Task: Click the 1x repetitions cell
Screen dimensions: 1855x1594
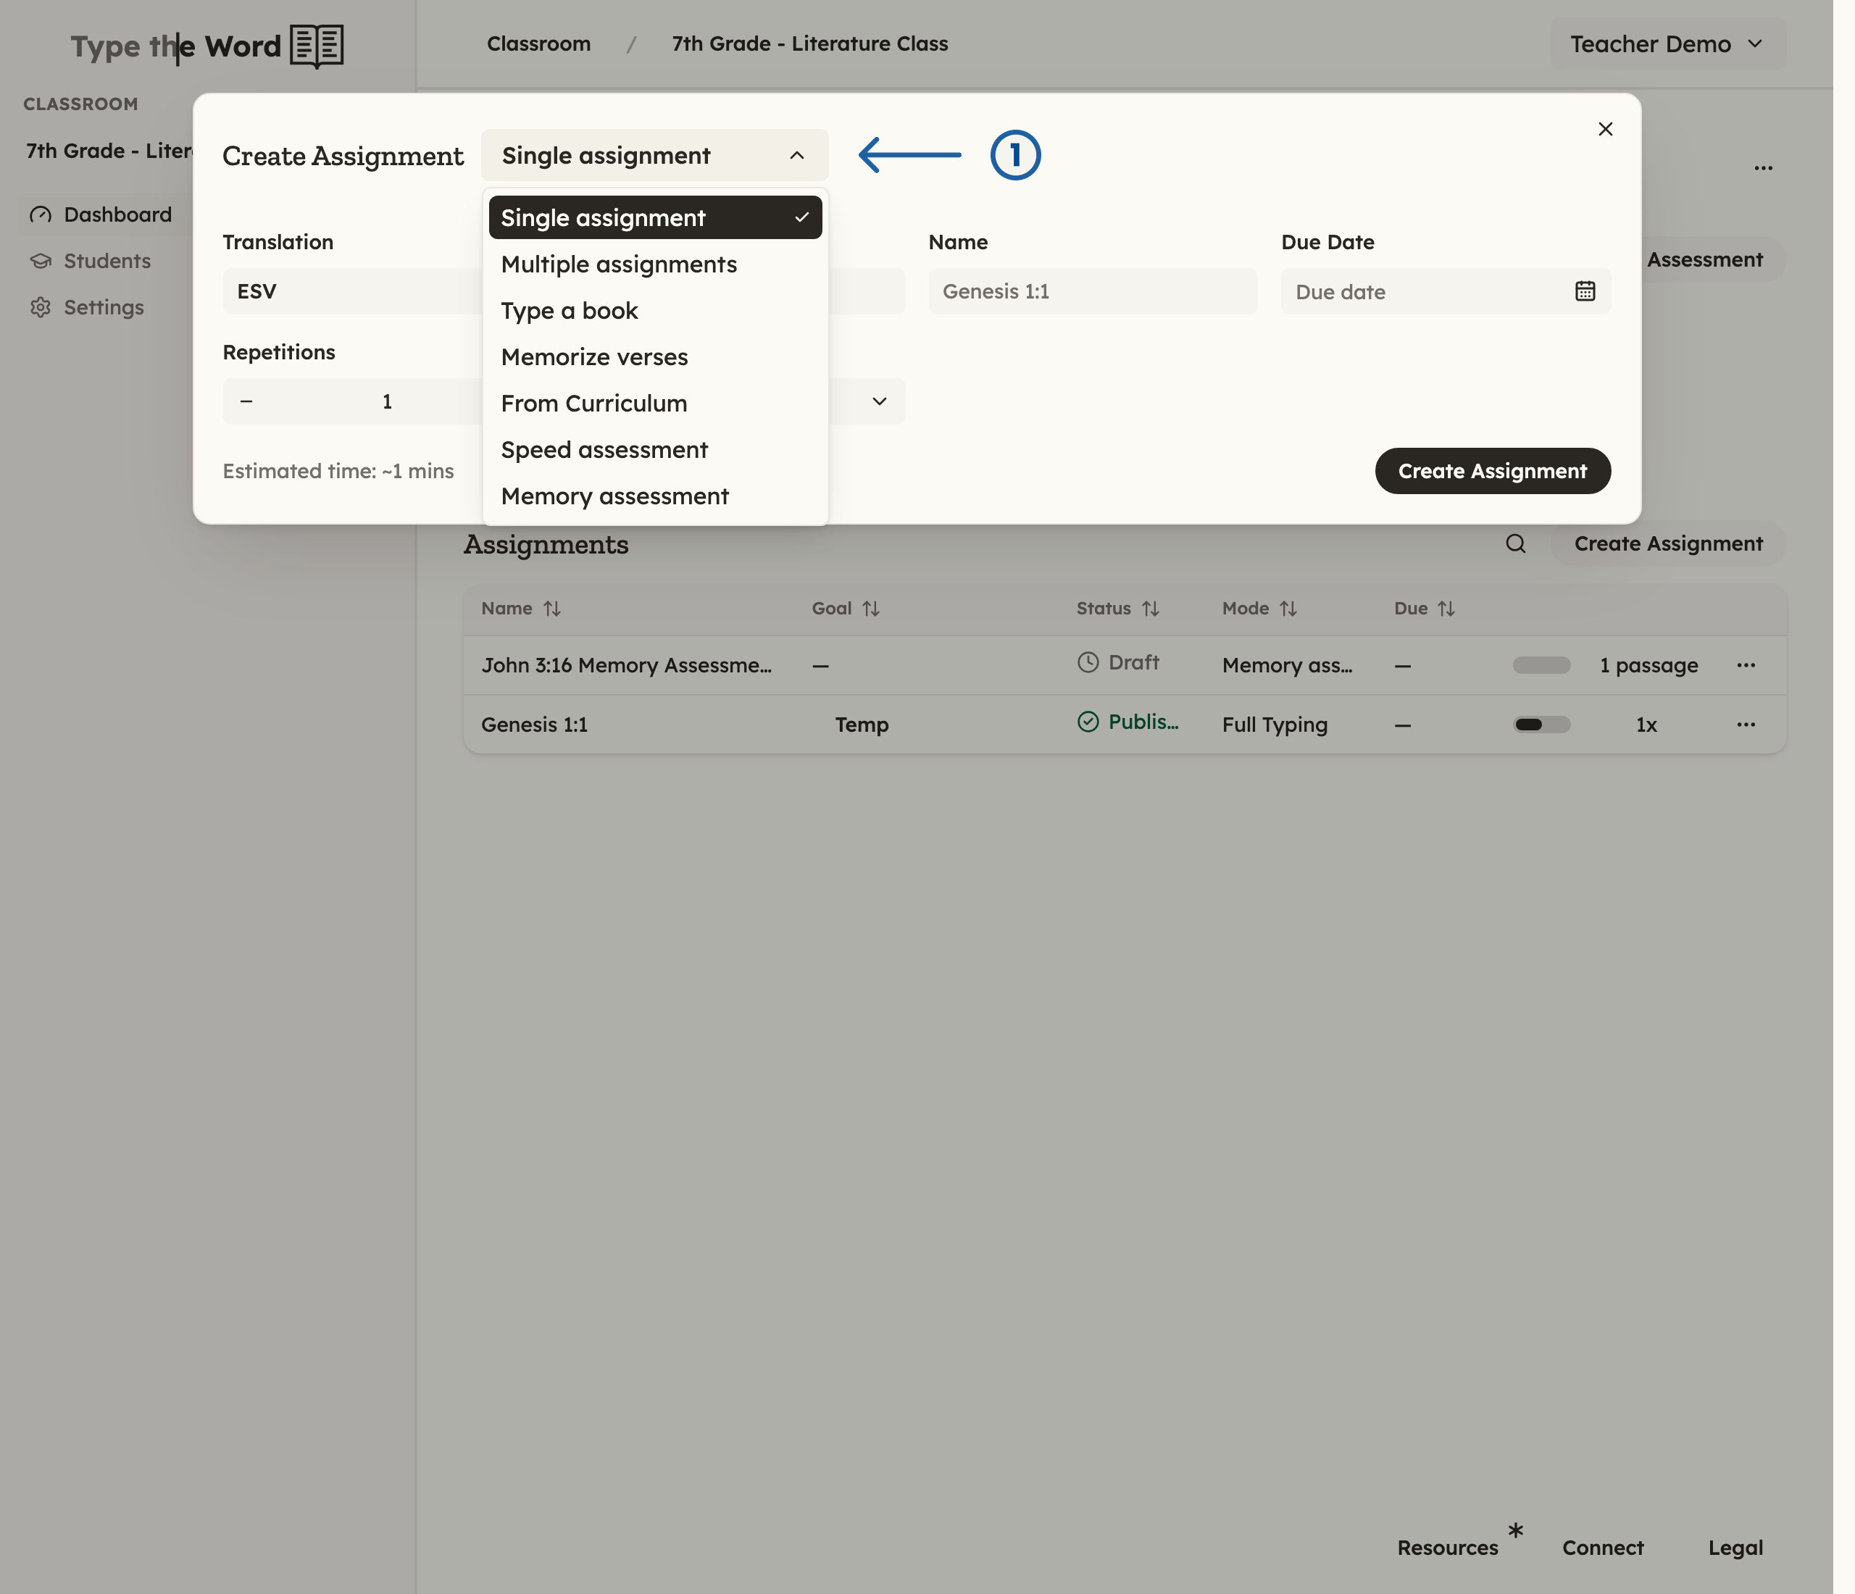Action: [1646, 724]
